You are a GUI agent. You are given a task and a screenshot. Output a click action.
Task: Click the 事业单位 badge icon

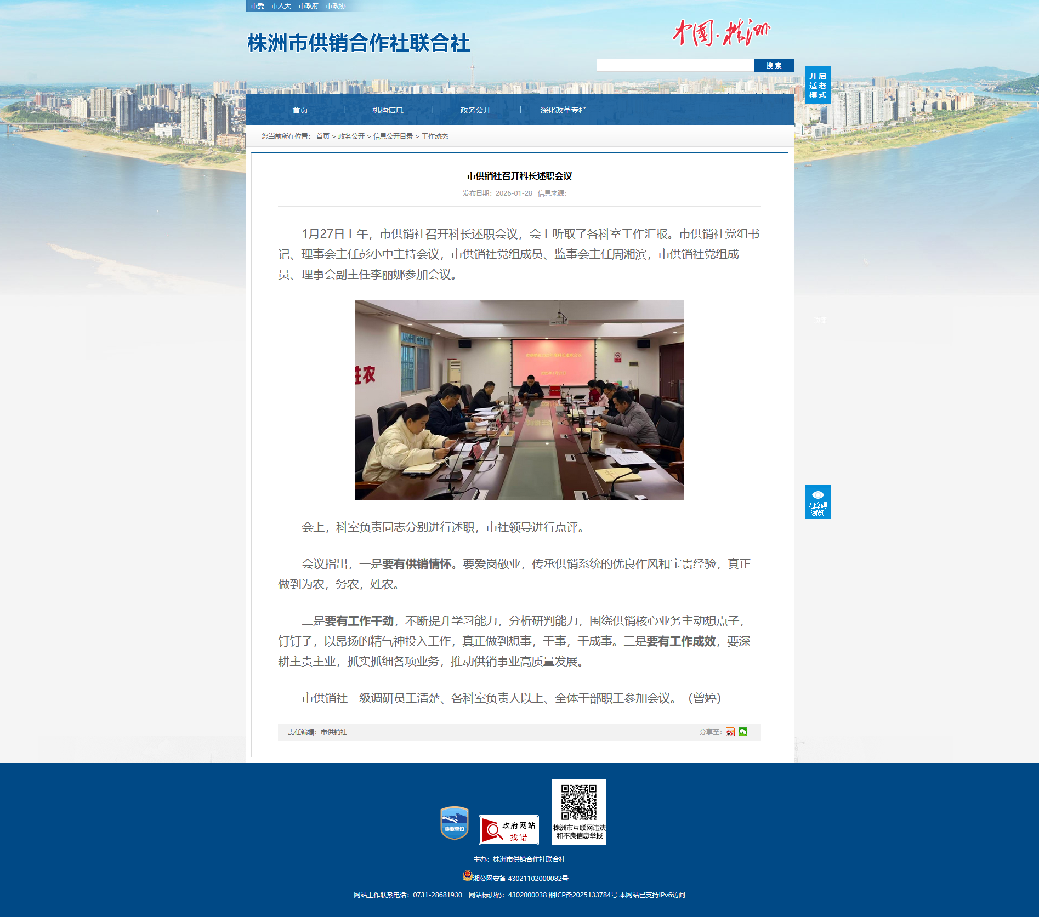454,823
